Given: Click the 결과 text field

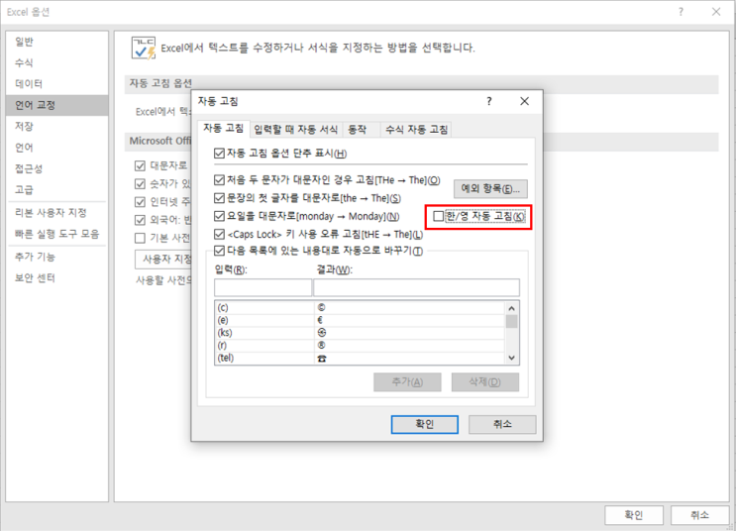Looking at the screenshot, I should coord(416,287).
